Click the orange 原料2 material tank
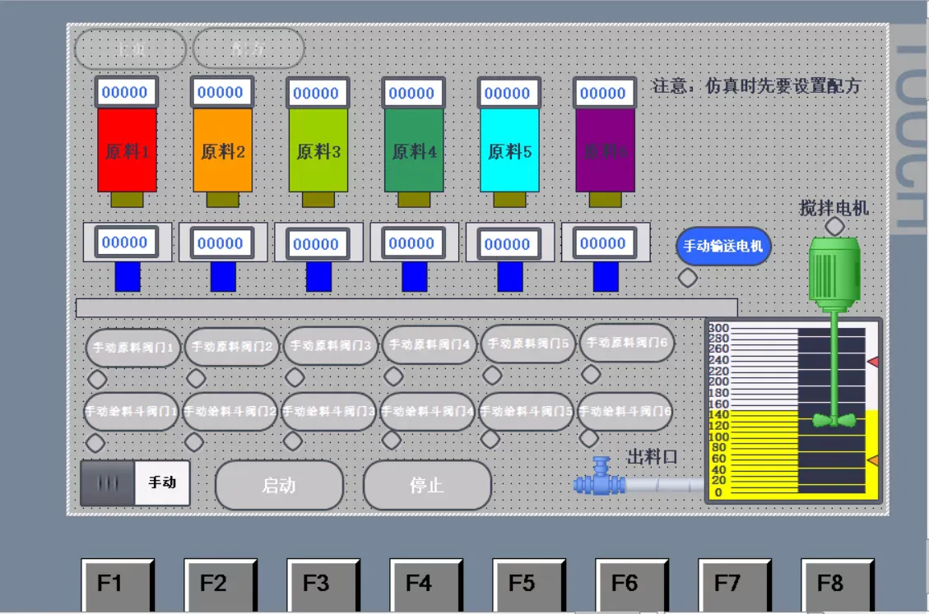This screenshot has height=614, width=929. pos(222,152)
